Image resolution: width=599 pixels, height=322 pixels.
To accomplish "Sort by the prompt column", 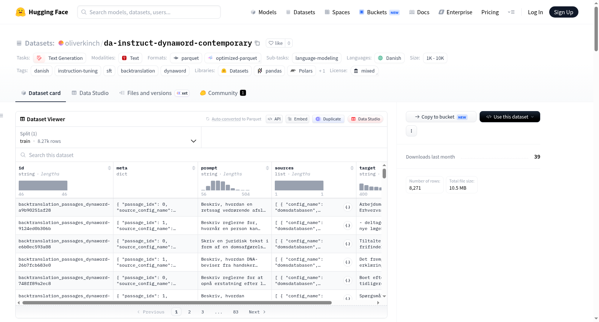I will tap(267, 168).
